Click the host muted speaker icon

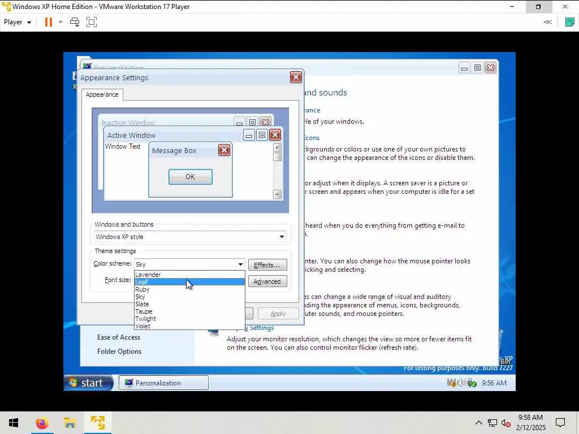coord(506,423)
